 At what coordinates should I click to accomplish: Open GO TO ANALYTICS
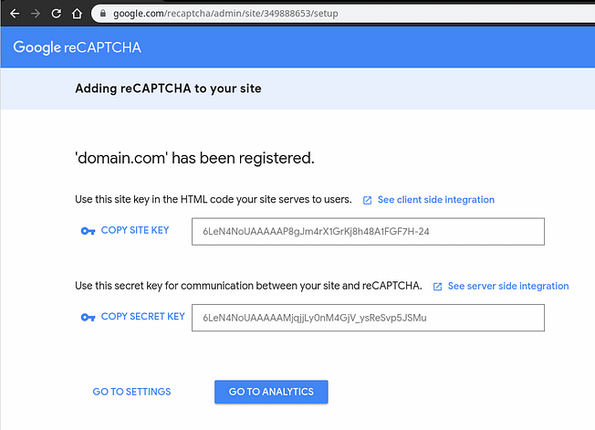(x=271, y=392)
